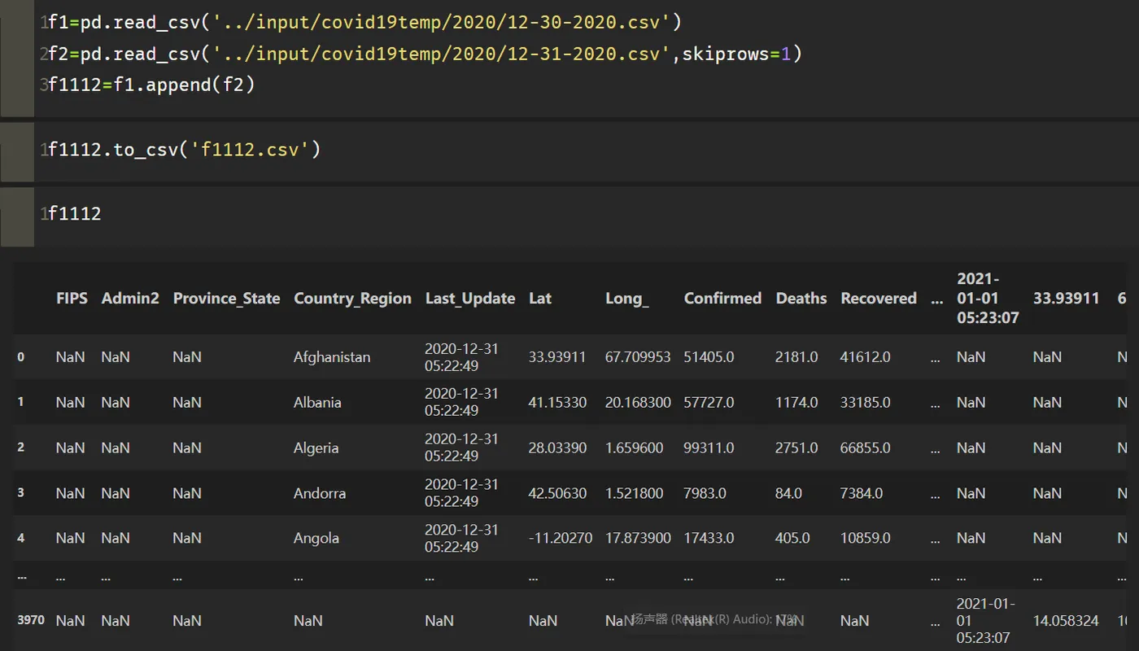The width and height of the screenshot is (1139, 651).
Task: Click Recovered value 66855.0
Action: coord(865,448)
